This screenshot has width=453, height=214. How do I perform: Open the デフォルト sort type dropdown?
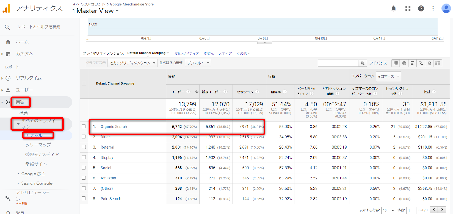coord(198,63)
